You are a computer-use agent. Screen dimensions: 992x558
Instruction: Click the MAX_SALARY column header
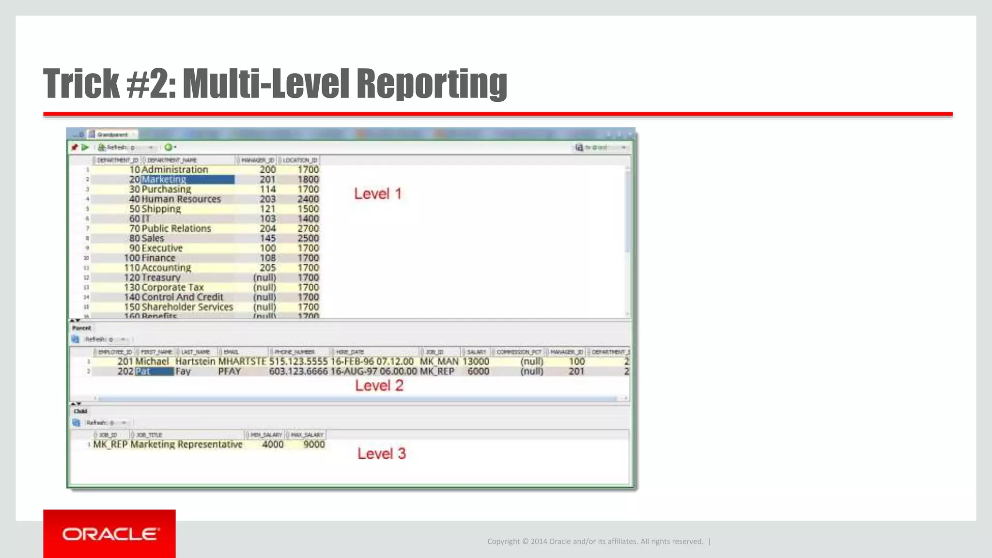306,434
